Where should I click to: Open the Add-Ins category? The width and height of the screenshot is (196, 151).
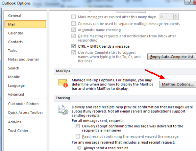(x=15, y=122)
